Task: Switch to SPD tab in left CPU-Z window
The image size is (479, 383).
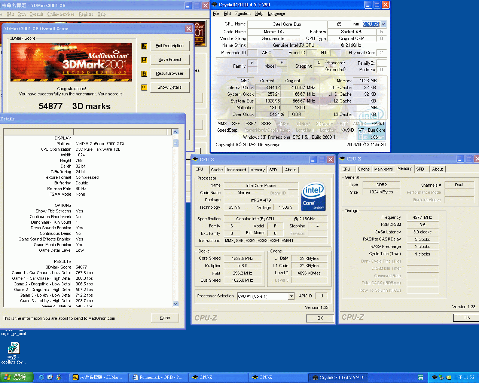Action: (x=273, y=170)
